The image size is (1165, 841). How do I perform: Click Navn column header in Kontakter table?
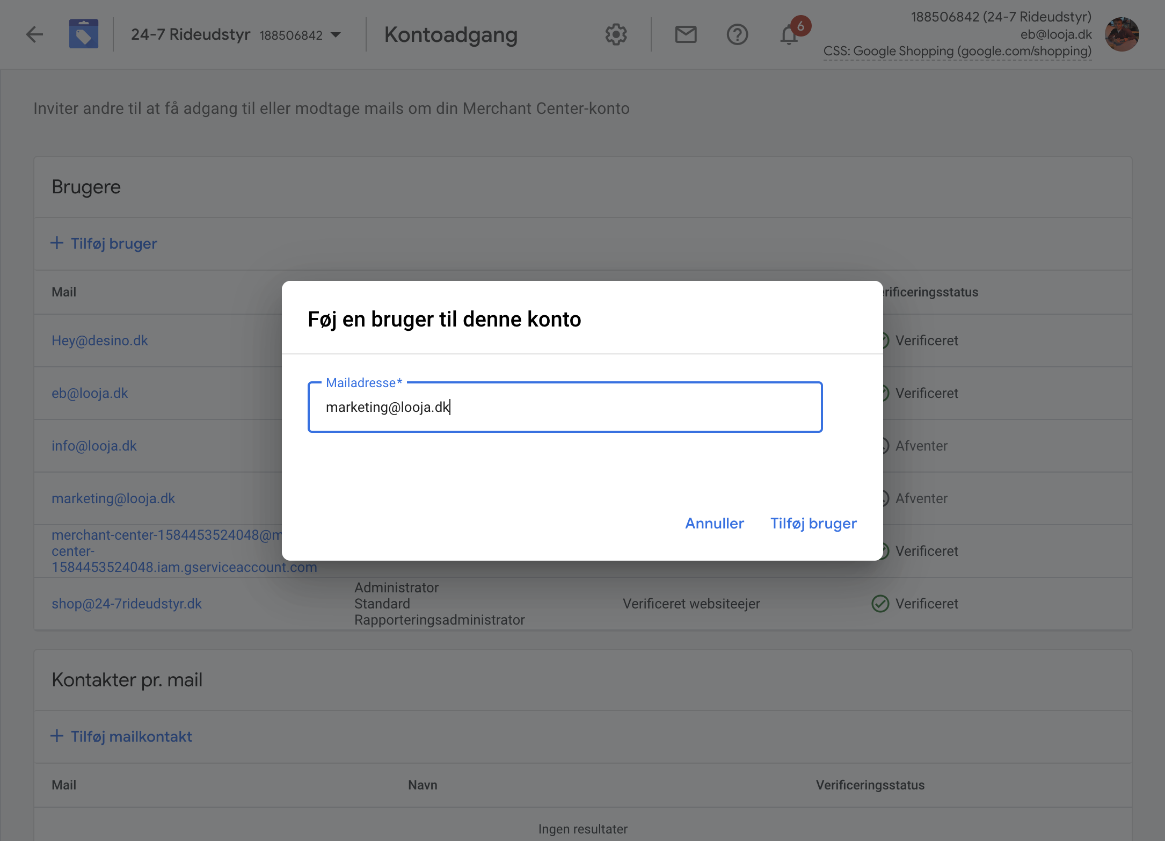point(423,785)
